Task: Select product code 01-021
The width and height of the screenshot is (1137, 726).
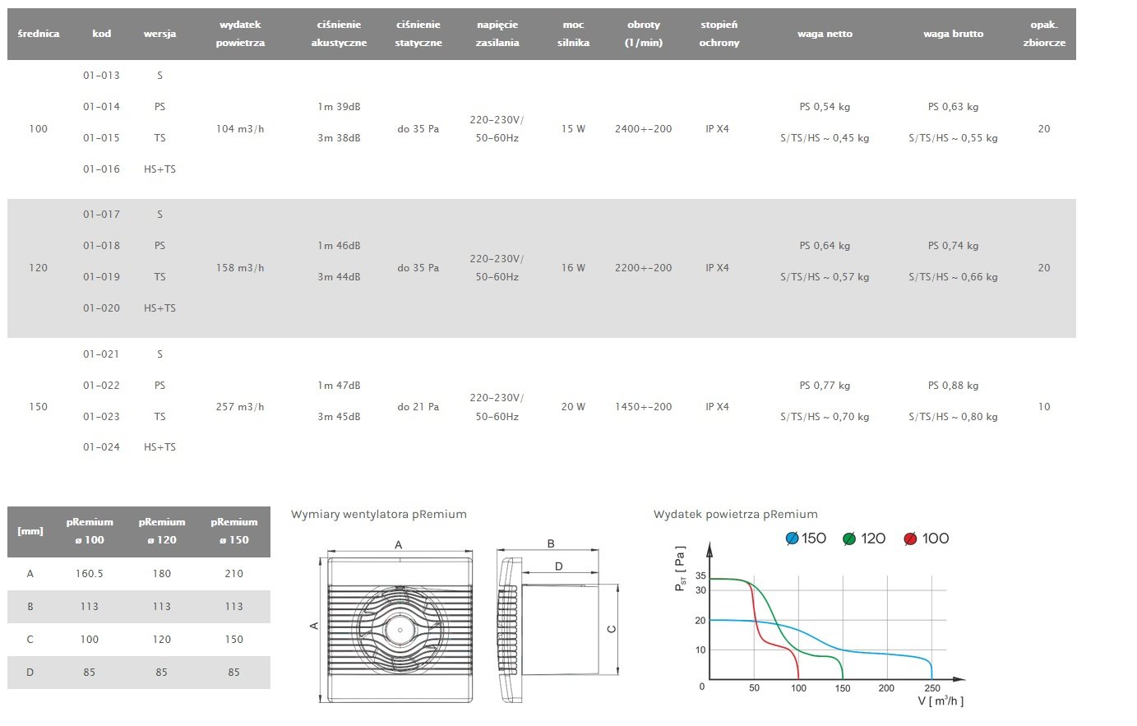Action: tap(101, 354)
